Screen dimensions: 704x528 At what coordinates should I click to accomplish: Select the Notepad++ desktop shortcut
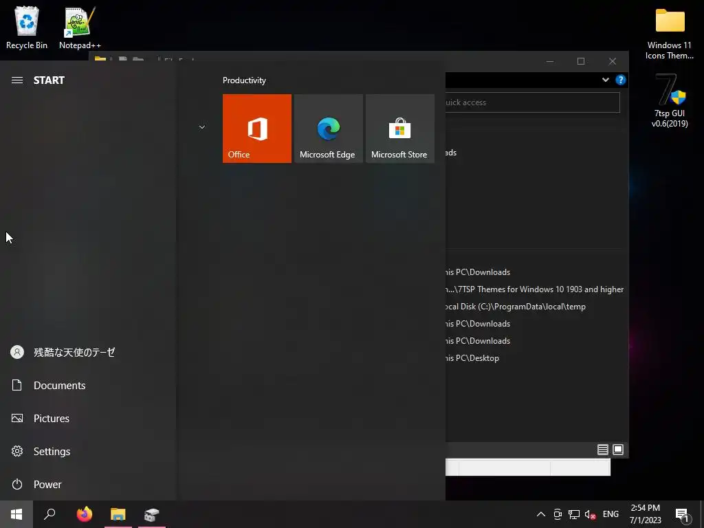click(80, 27)
